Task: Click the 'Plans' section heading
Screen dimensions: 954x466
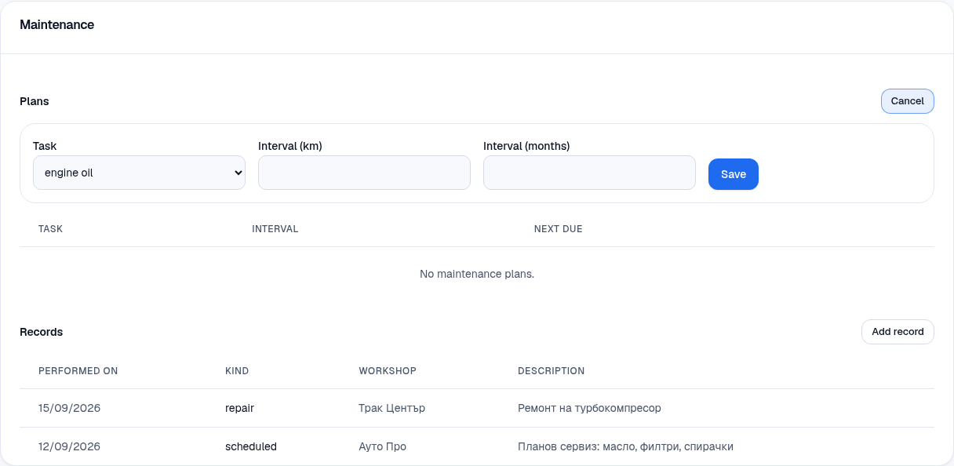Action: (35, 101)
